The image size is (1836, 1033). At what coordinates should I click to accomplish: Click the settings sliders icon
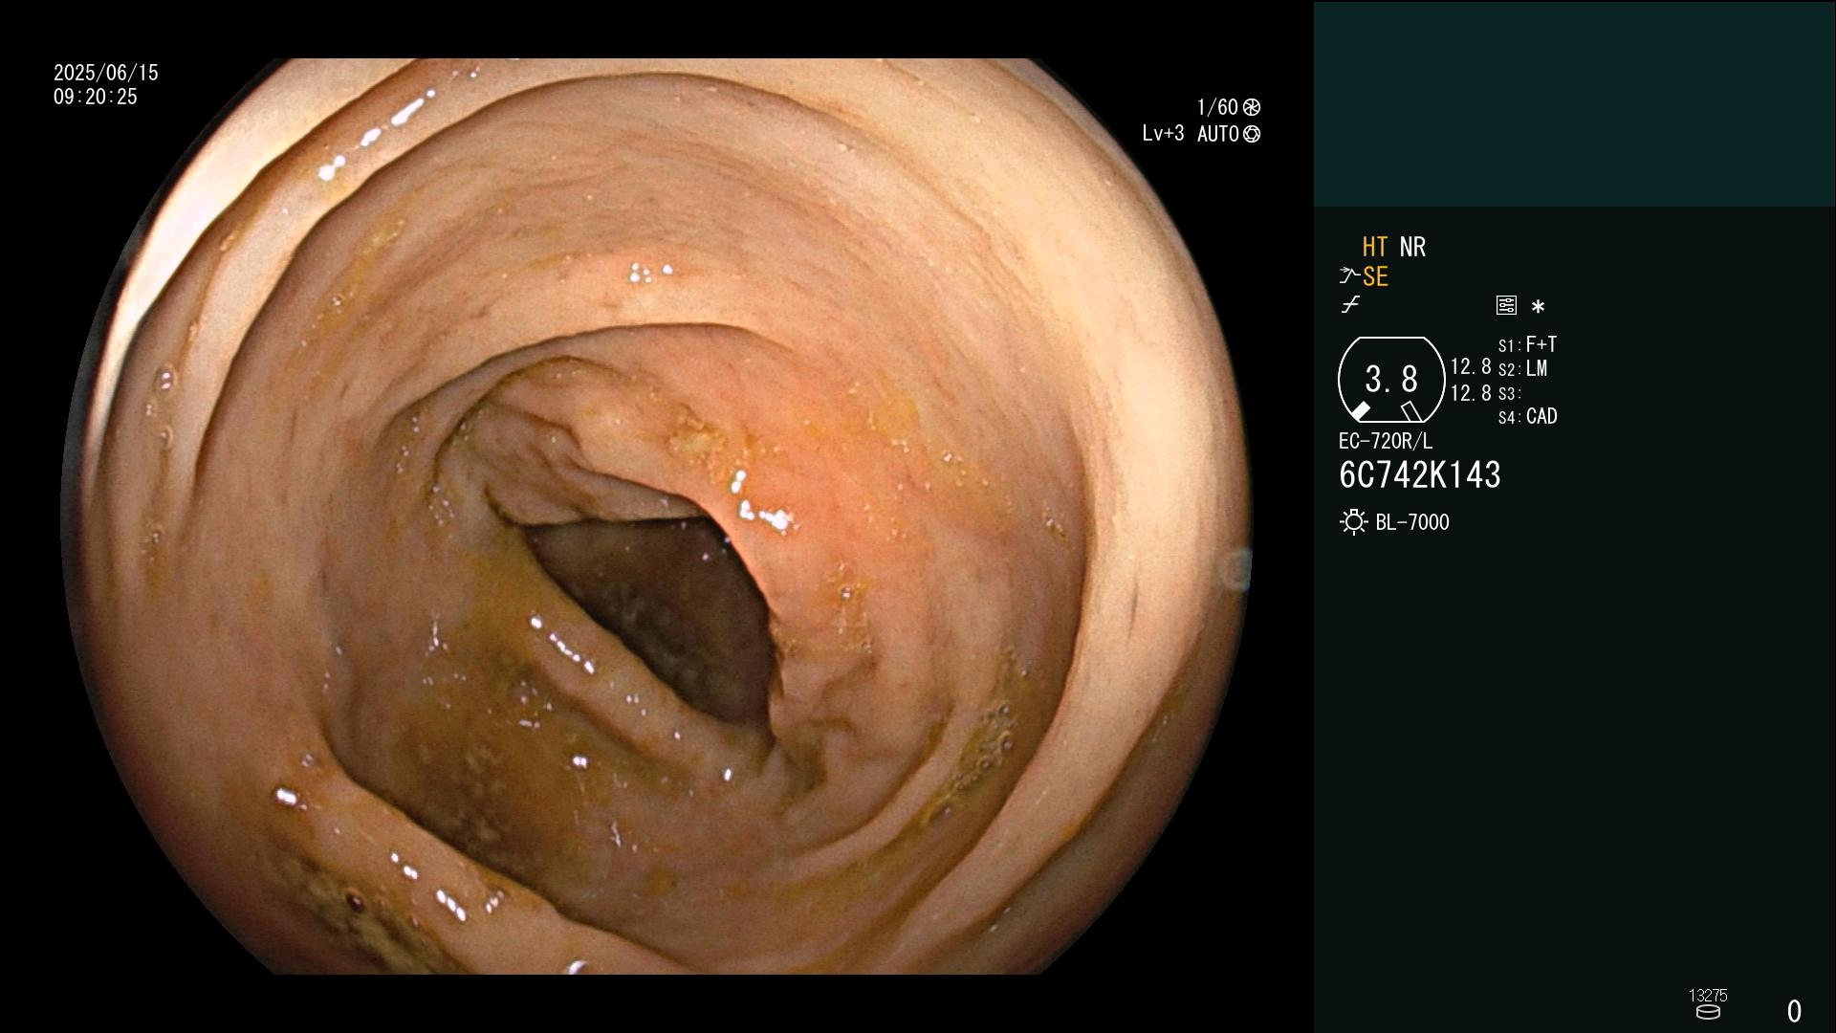coord(1506,305)
